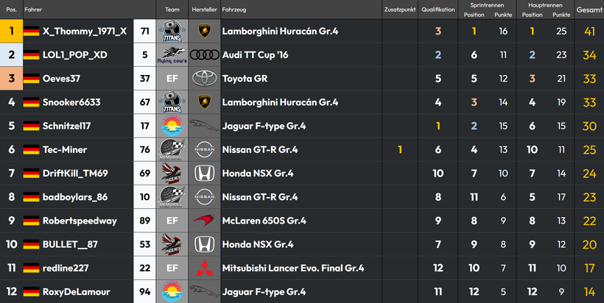
Task: Click the Phoenix team logo for BULLET__87
Action: click(x=172, y=244)
